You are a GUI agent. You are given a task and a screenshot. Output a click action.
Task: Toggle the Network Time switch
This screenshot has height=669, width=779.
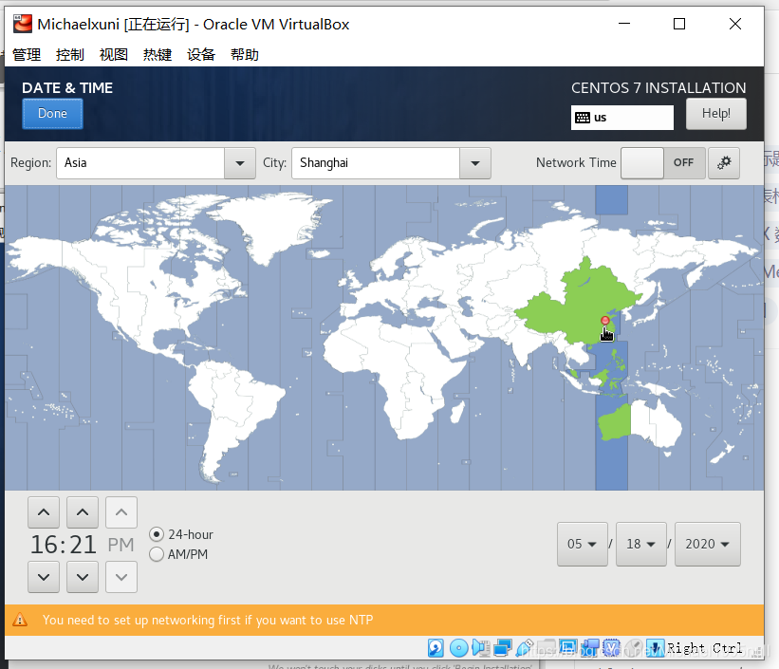pos(662,162)
